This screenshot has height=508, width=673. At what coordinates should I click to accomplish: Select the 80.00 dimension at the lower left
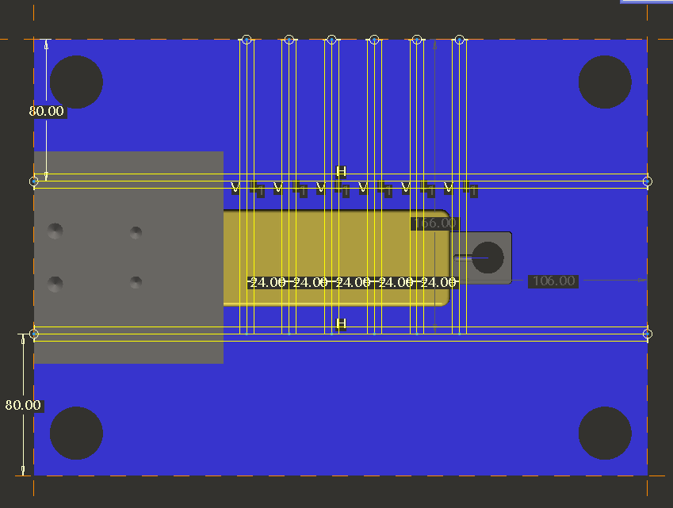click(23, 405)
